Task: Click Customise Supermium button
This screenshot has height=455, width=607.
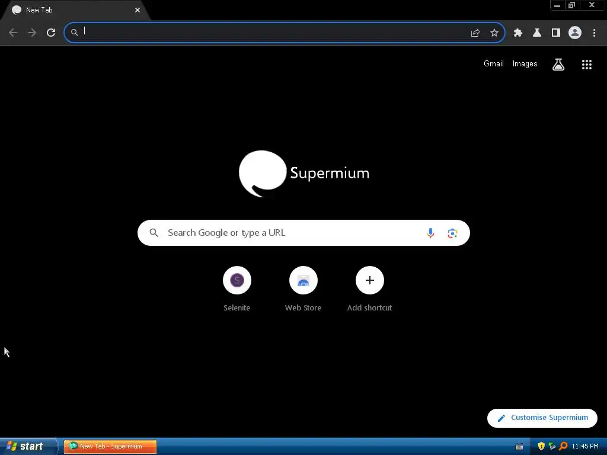Action: tap(542, 418)
